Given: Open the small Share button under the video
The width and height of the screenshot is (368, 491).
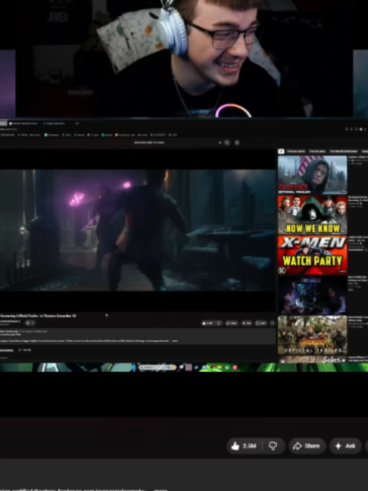Looking at the screenshot, I should tap(232, 323).
